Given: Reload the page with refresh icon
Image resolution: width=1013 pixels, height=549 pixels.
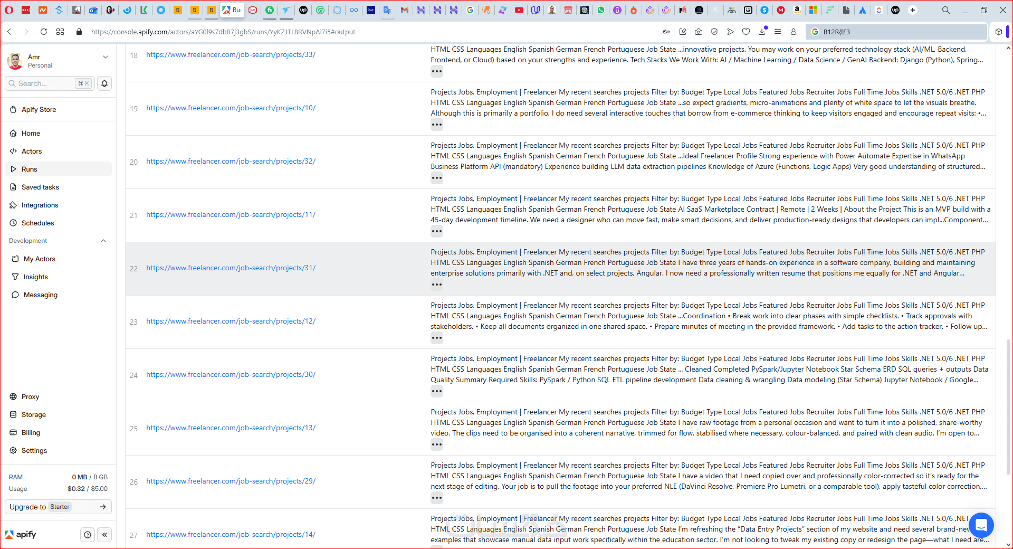Looking at the screenshot, I should coord(44,32).
